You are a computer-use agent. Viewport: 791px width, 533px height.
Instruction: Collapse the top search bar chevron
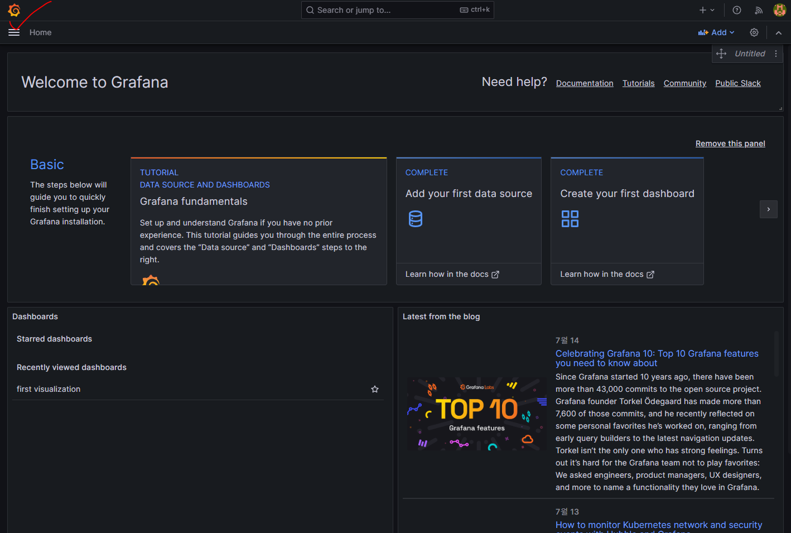pos(779,32)
